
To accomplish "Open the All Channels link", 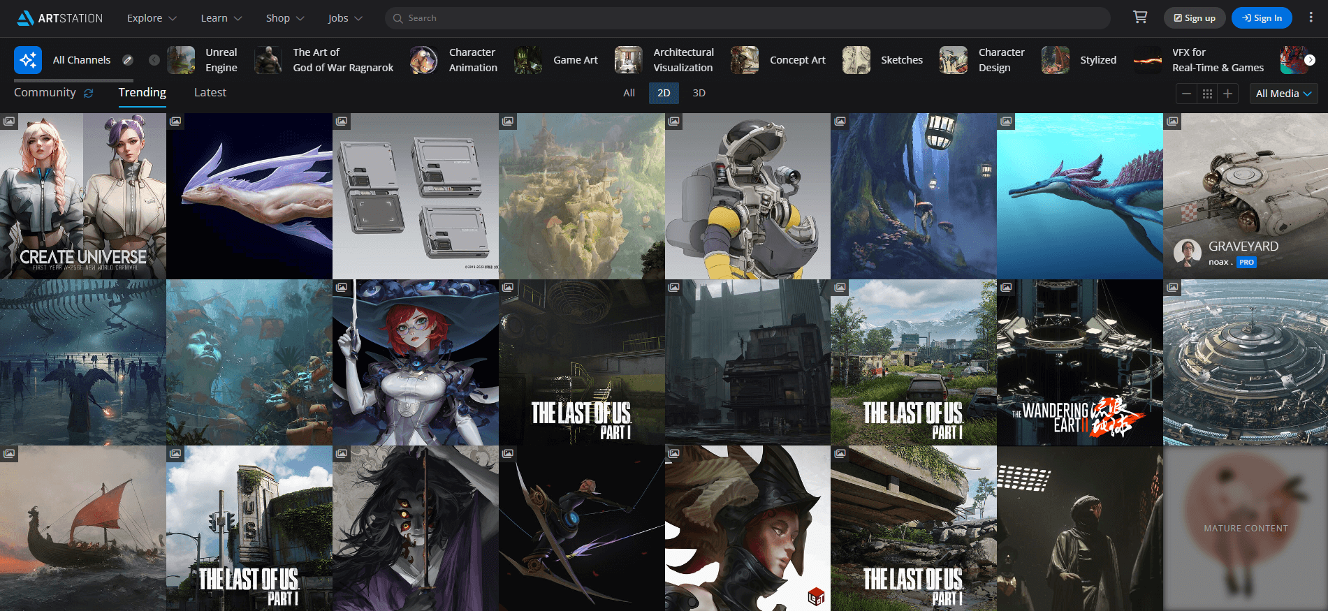I will click(x=82, y=60).
